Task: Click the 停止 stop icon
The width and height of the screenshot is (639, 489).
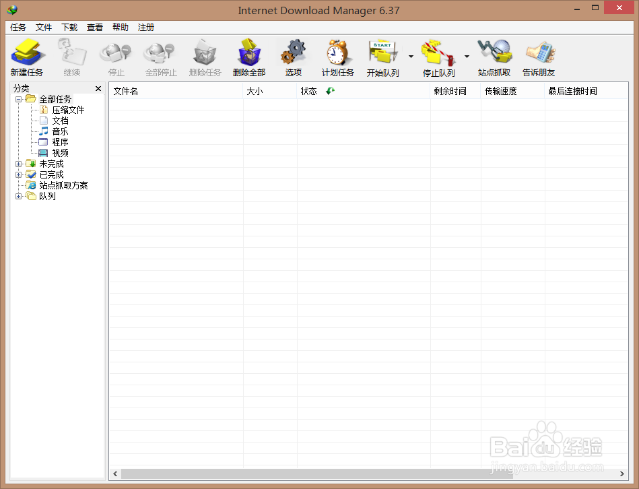Action: (116, 53)
